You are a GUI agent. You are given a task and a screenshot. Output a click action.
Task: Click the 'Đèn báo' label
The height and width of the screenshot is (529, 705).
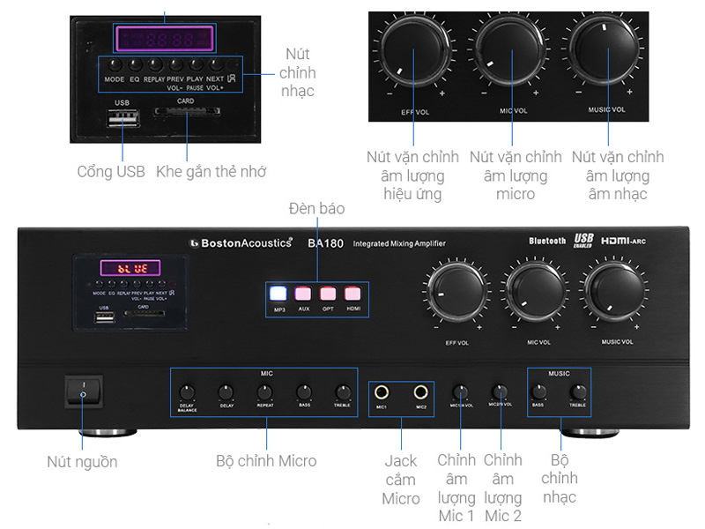point(317,208)
